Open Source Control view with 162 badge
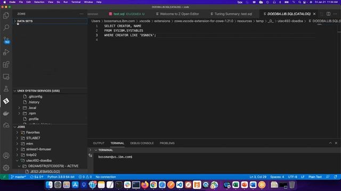The image size is (341, 191). point(6,40)
